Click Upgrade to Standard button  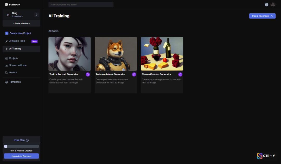pos(21,156)
